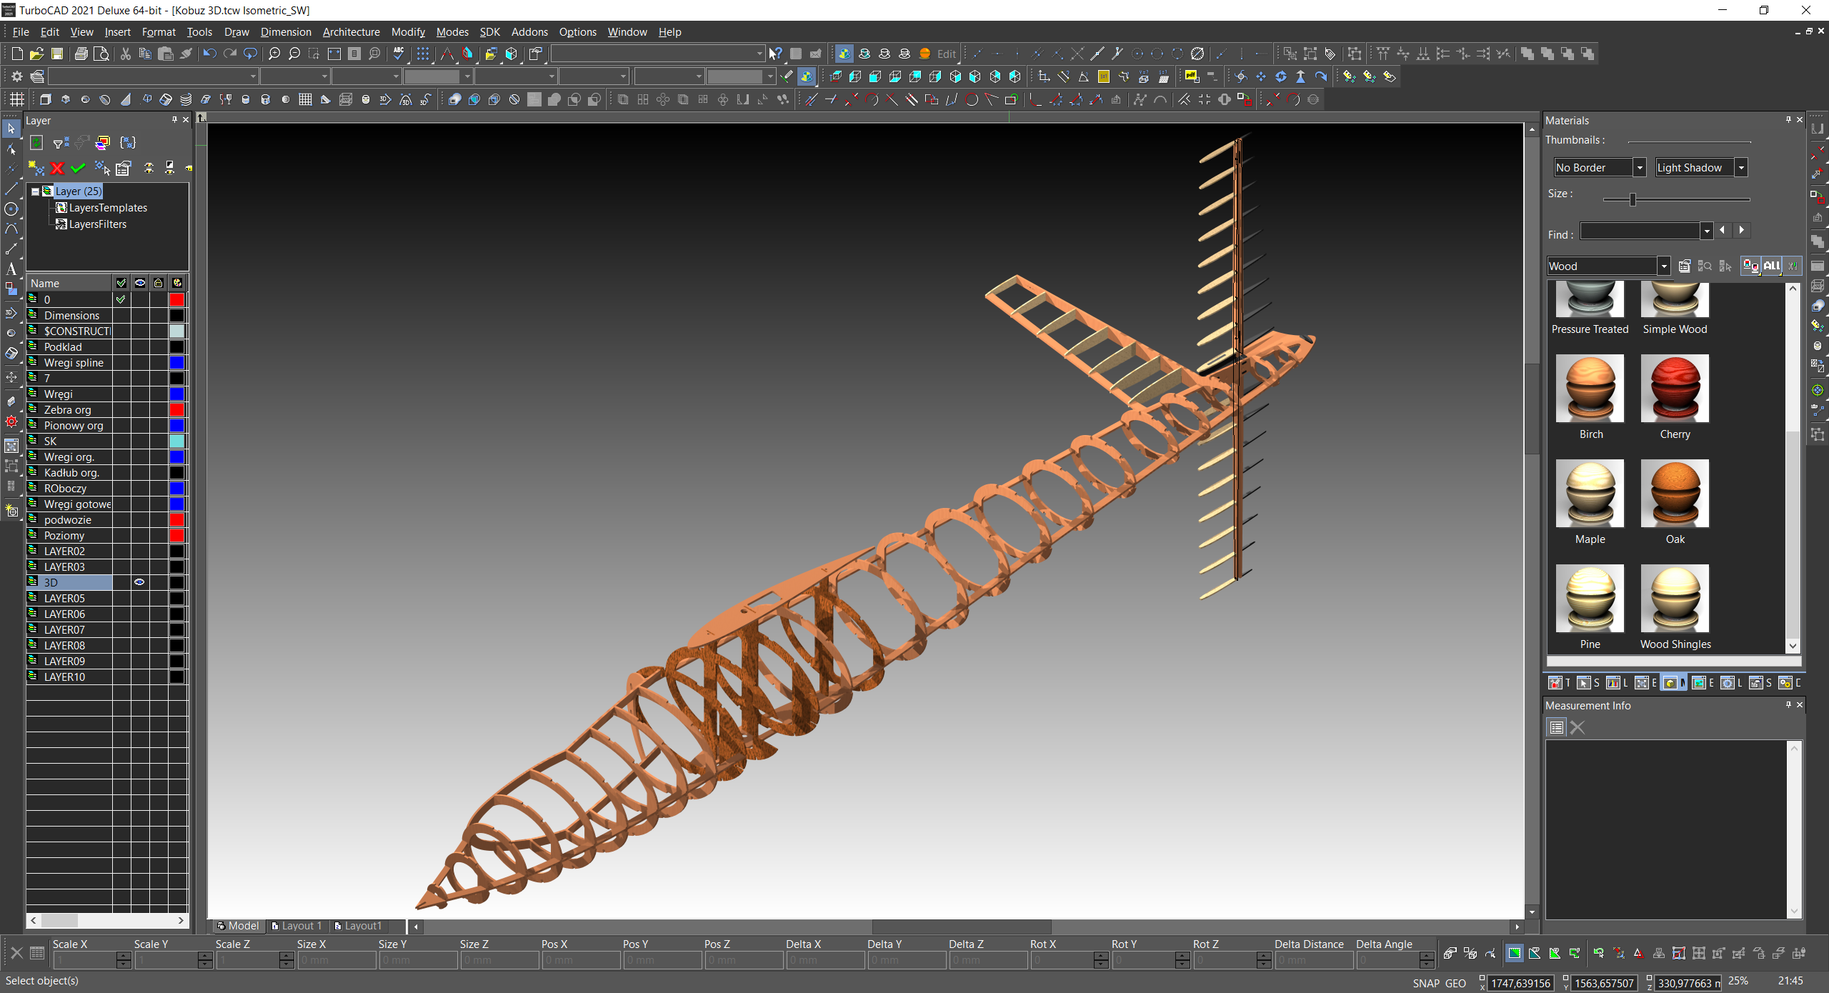The width and height of the screenshot is (1829, 993).
Task: Select the Cherry wood material thumbnail
Action: pyautogui.click(x=1674, y=389)
